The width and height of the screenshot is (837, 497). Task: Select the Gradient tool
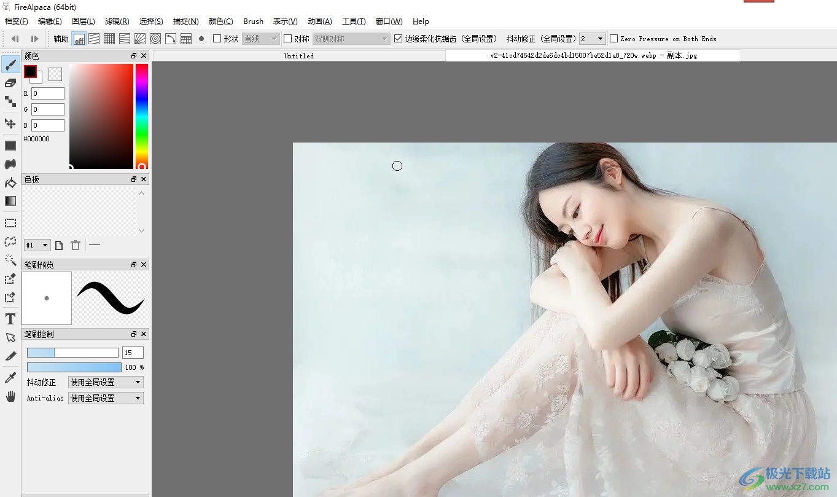tap(10, 201)
